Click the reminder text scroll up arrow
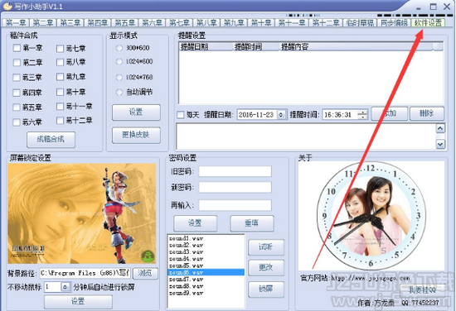 point(440,128)
